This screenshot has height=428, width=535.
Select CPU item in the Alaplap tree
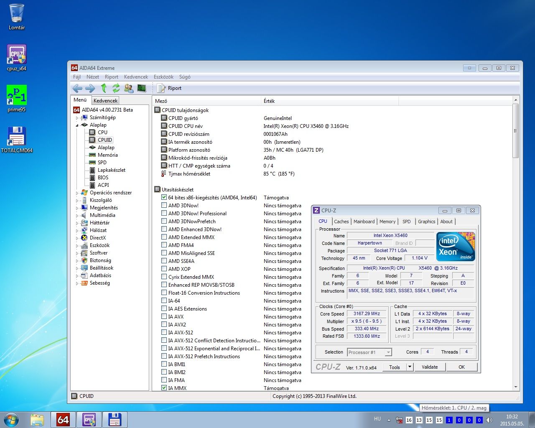tap(102, 132)
